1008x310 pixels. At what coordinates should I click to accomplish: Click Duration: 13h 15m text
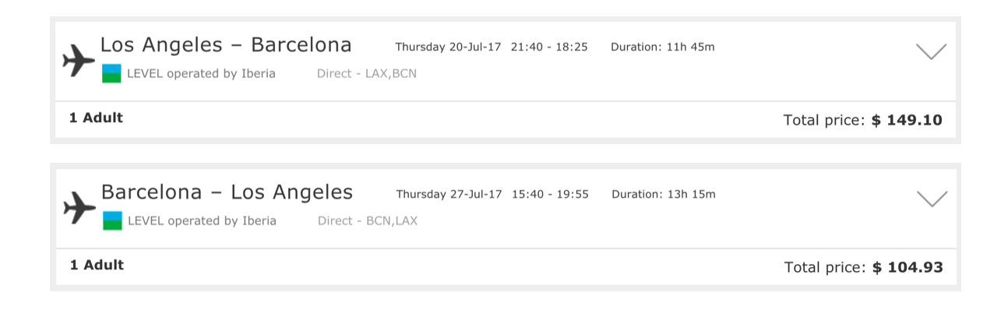pyautogui.click(x=663, y=194)
